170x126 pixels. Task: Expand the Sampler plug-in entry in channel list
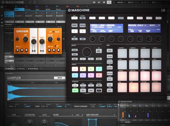[x=9, y=25]
